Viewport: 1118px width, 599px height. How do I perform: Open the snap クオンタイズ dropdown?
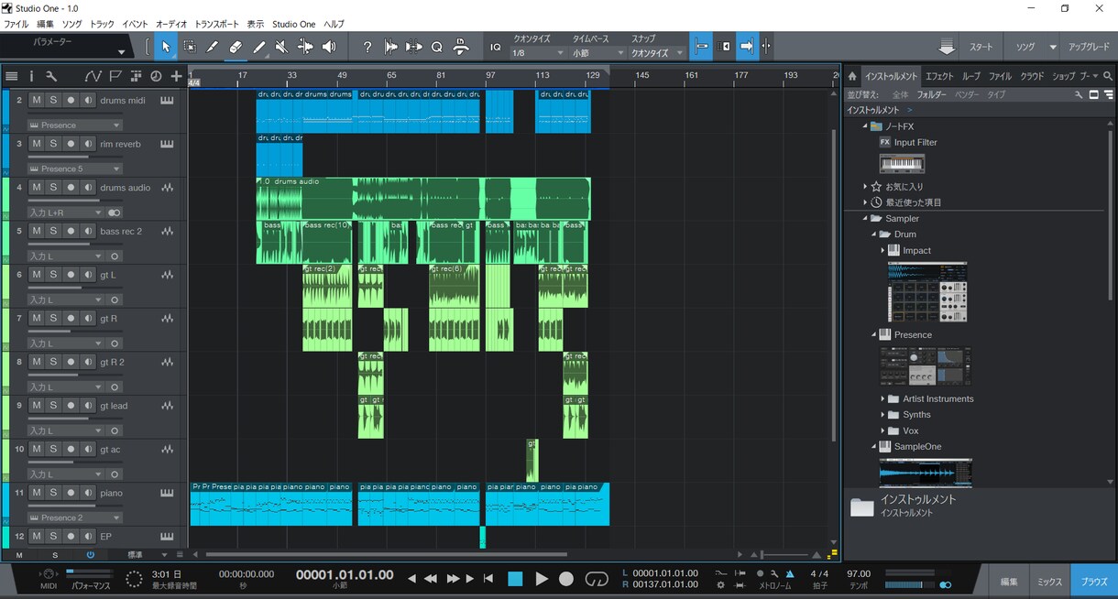[658, 53]
